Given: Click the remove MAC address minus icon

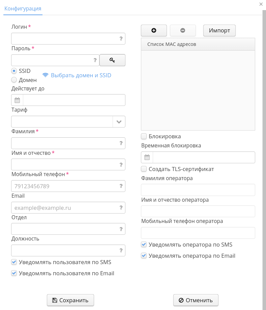Looking at the screenshot, I should [x=183, y=30].
